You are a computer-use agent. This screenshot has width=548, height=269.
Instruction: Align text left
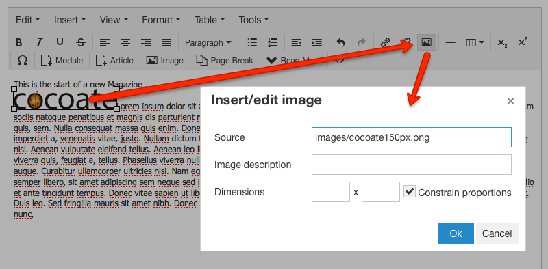105,43
